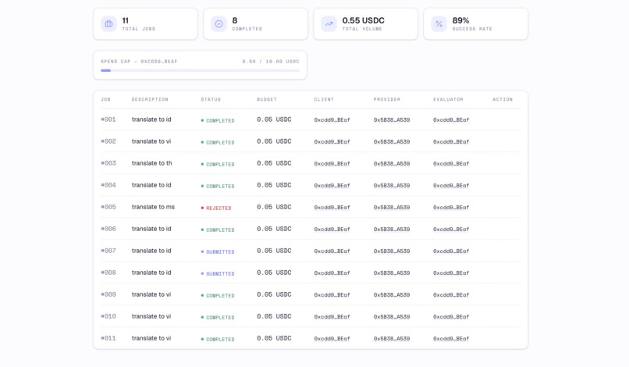
Task: Click the Provider column header
Action: (387, 99)
